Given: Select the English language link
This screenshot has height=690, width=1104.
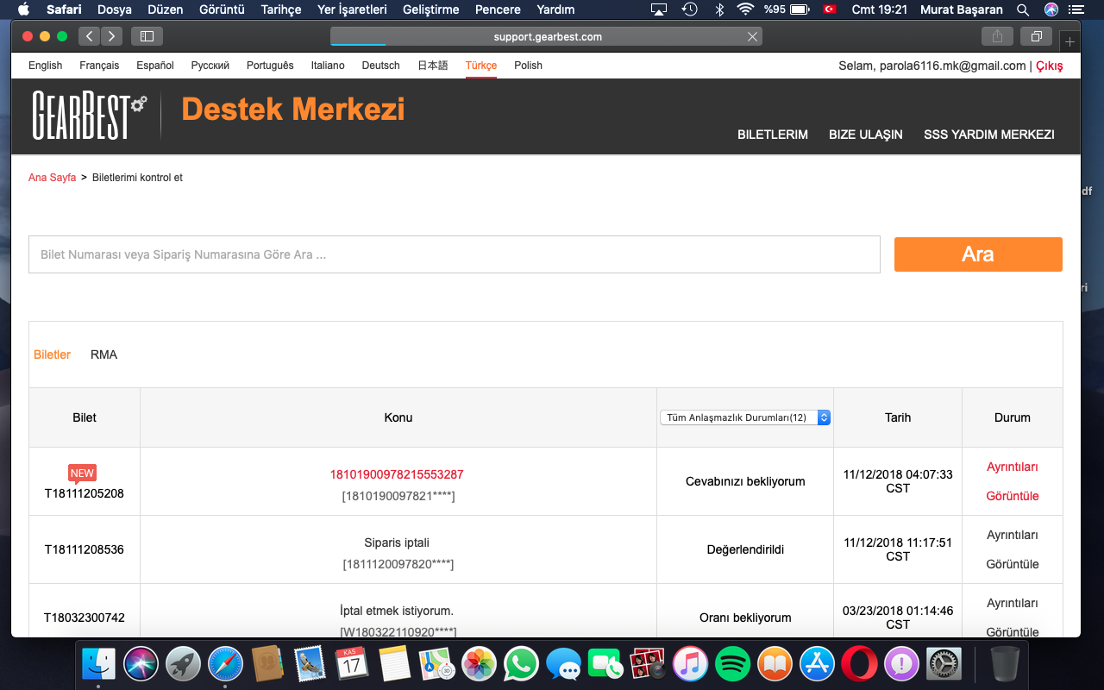Looking at the screenshot, I should pos(46,66).
